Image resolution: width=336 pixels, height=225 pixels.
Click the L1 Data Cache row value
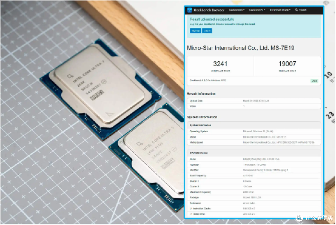[249, 214]
